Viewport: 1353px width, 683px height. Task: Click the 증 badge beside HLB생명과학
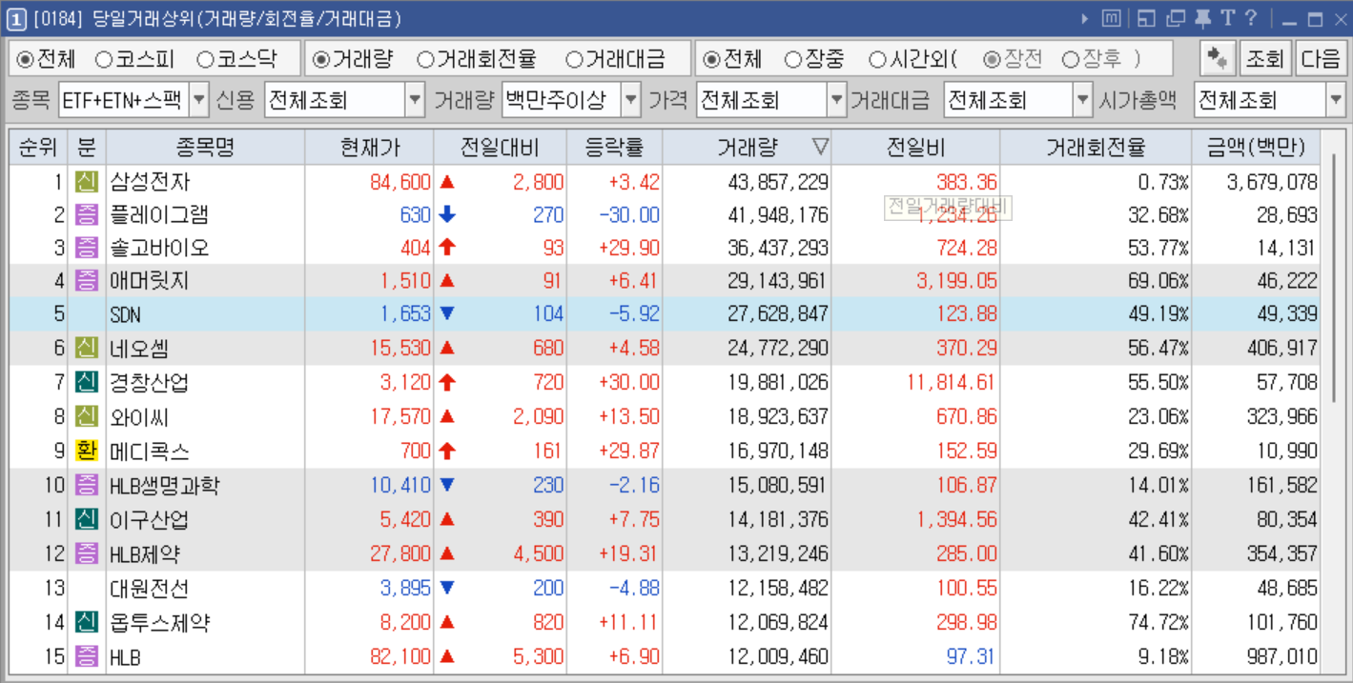click(87, 485)
